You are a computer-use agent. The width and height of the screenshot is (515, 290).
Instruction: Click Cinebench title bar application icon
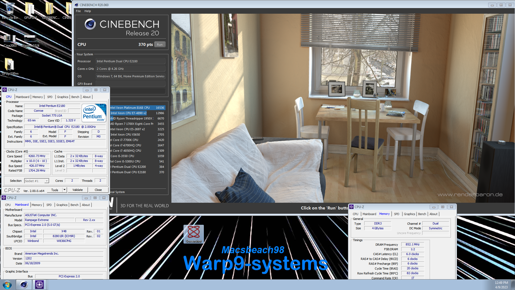pyautogui.click(x=76, y=5)
